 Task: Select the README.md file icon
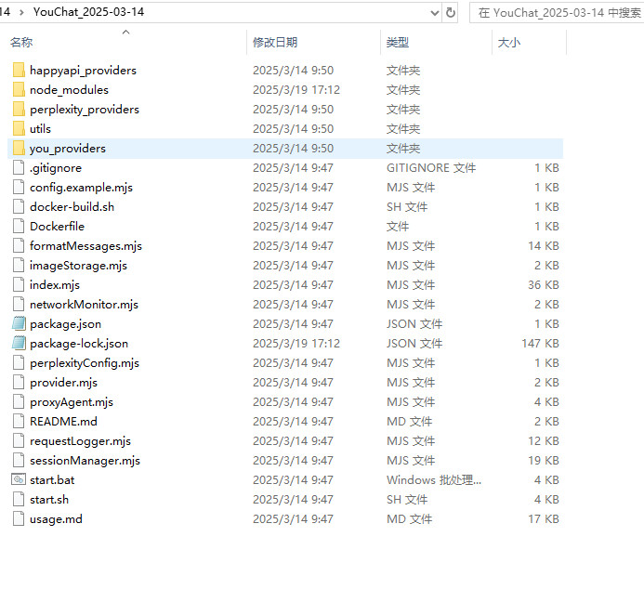click(19, 422)
